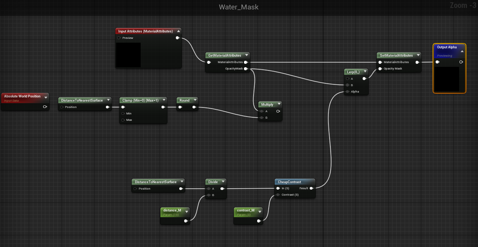Click the Input Attributes node output pin
Screen dimensions: 478x247
tap(178, 38)
